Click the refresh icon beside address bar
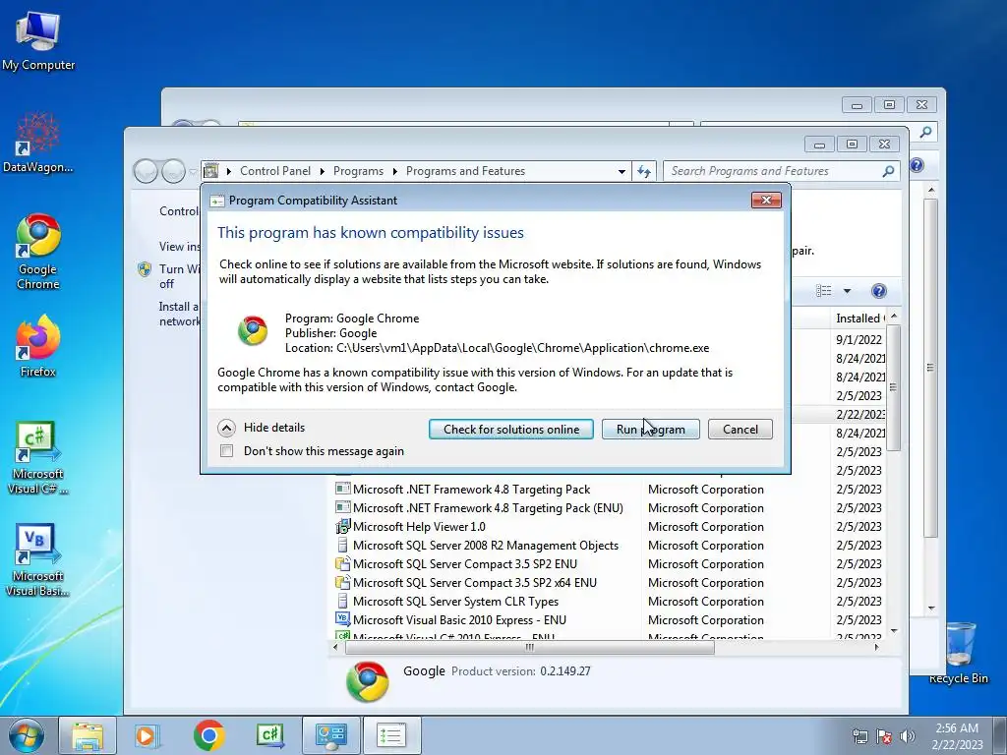 coord(644,171)
